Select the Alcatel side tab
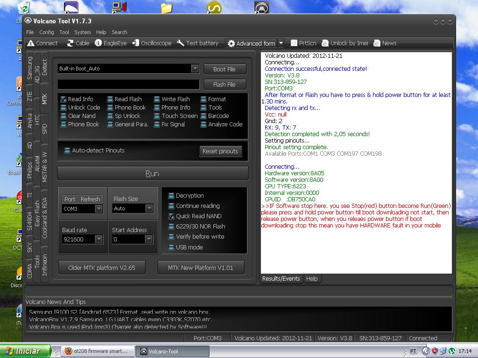The height and width of the screenshot is (358, 478). tap(37, 164)
